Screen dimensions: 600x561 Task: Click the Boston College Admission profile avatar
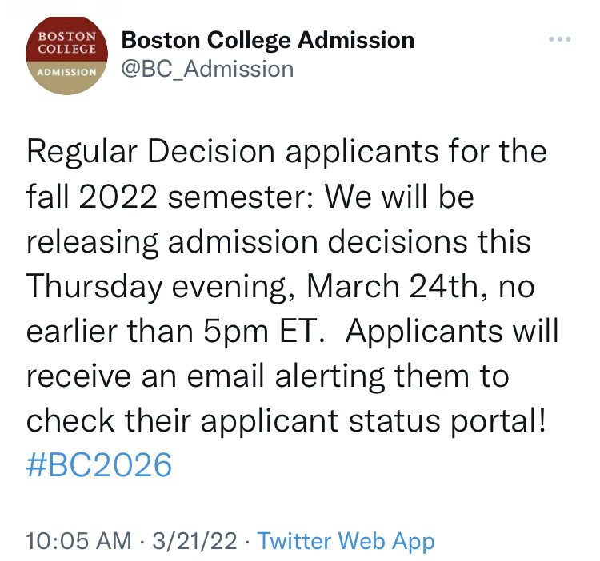tap(66, 54)
